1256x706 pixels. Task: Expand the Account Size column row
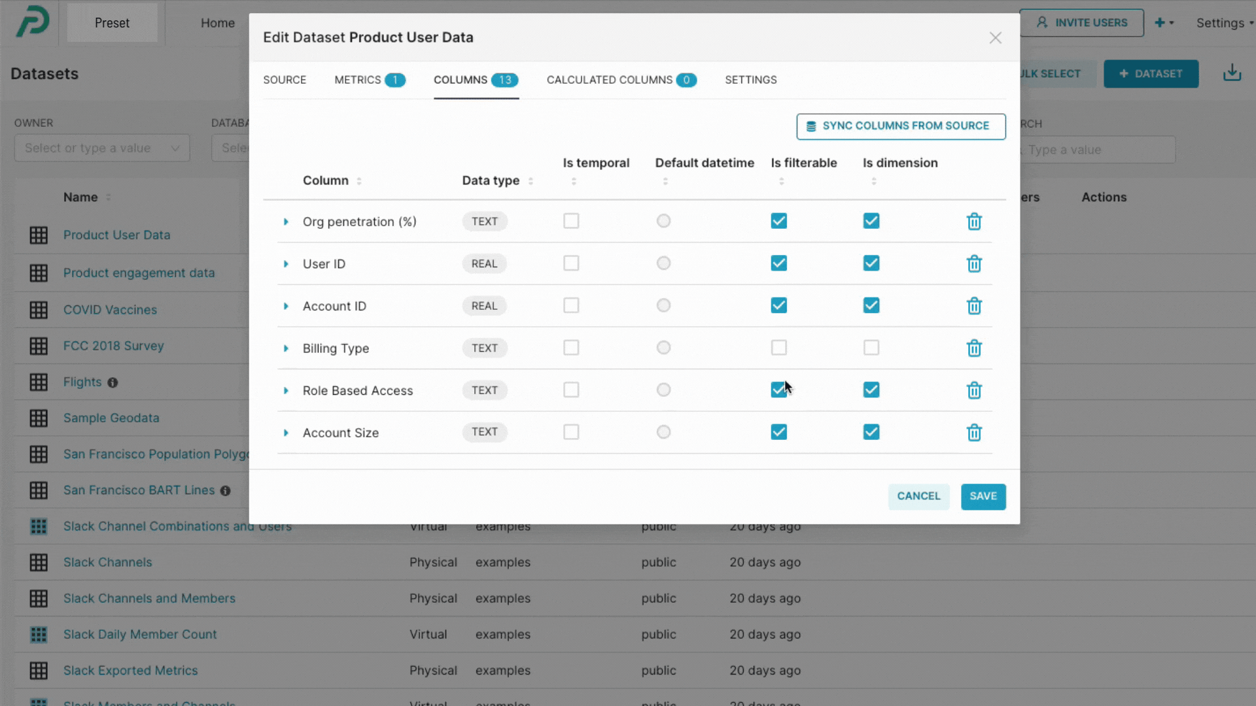286,432
